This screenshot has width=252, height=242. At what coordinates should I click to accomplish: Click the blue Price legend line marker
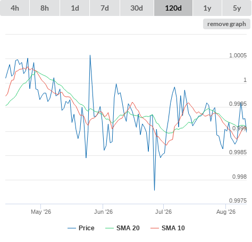(x=72, y=228)
